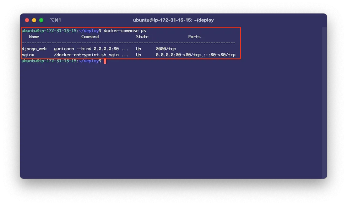Click the State column header
Screen dimensions: 347x205
142,36
